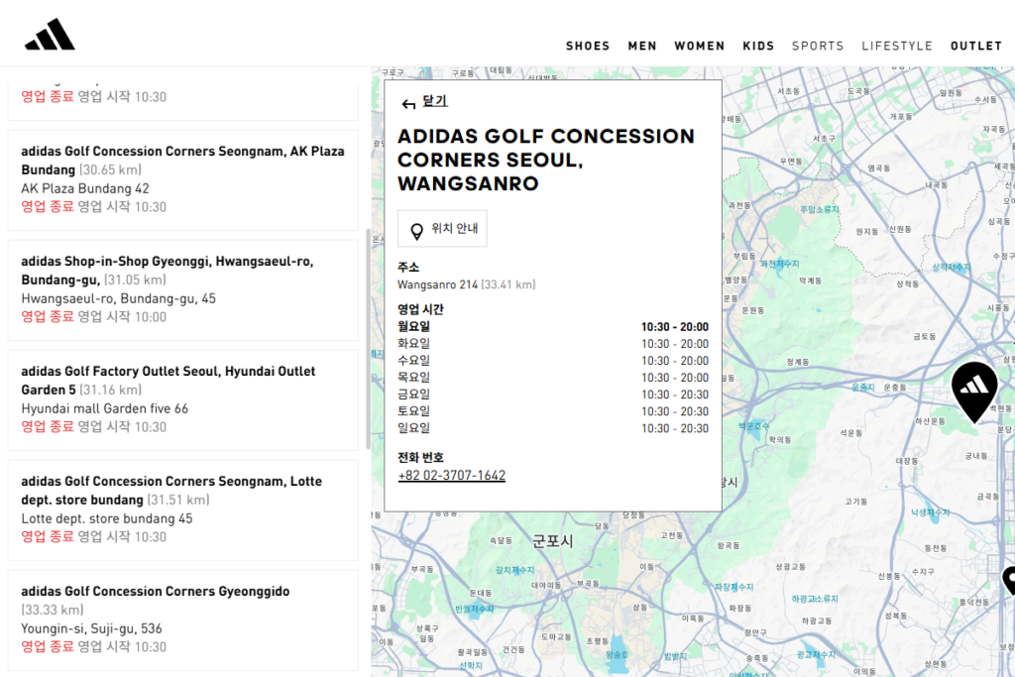Open the LIFESTYLE navigation item
The height and width of the screenshot is (677, 1015).
pos(897,46)
